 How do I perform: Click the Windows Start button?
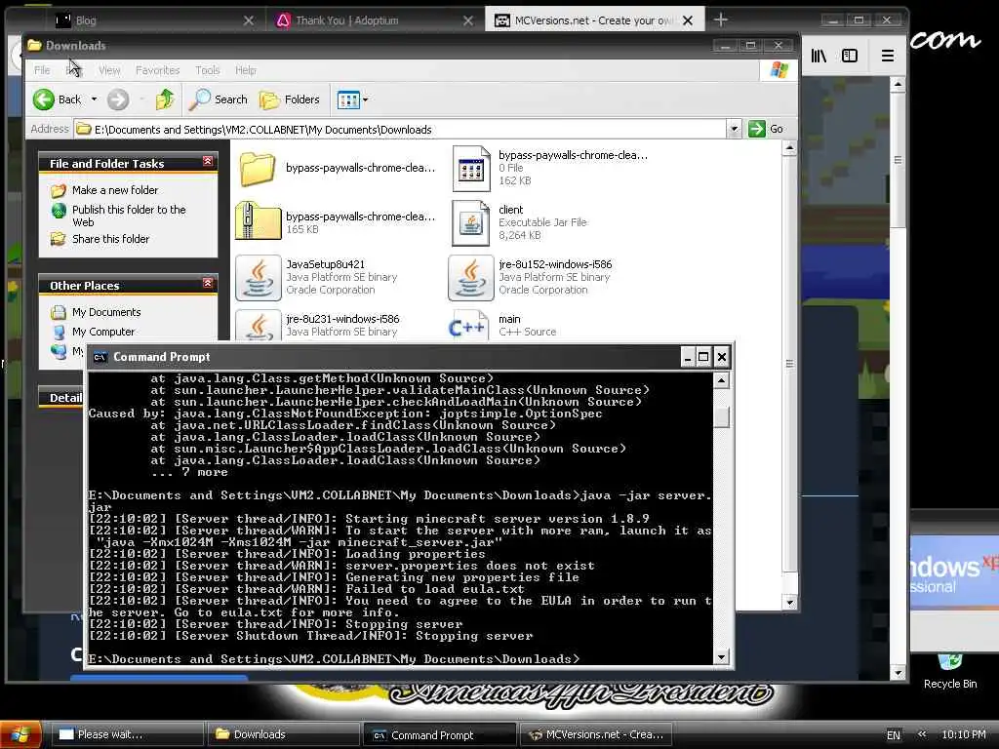tap(21, 734)
